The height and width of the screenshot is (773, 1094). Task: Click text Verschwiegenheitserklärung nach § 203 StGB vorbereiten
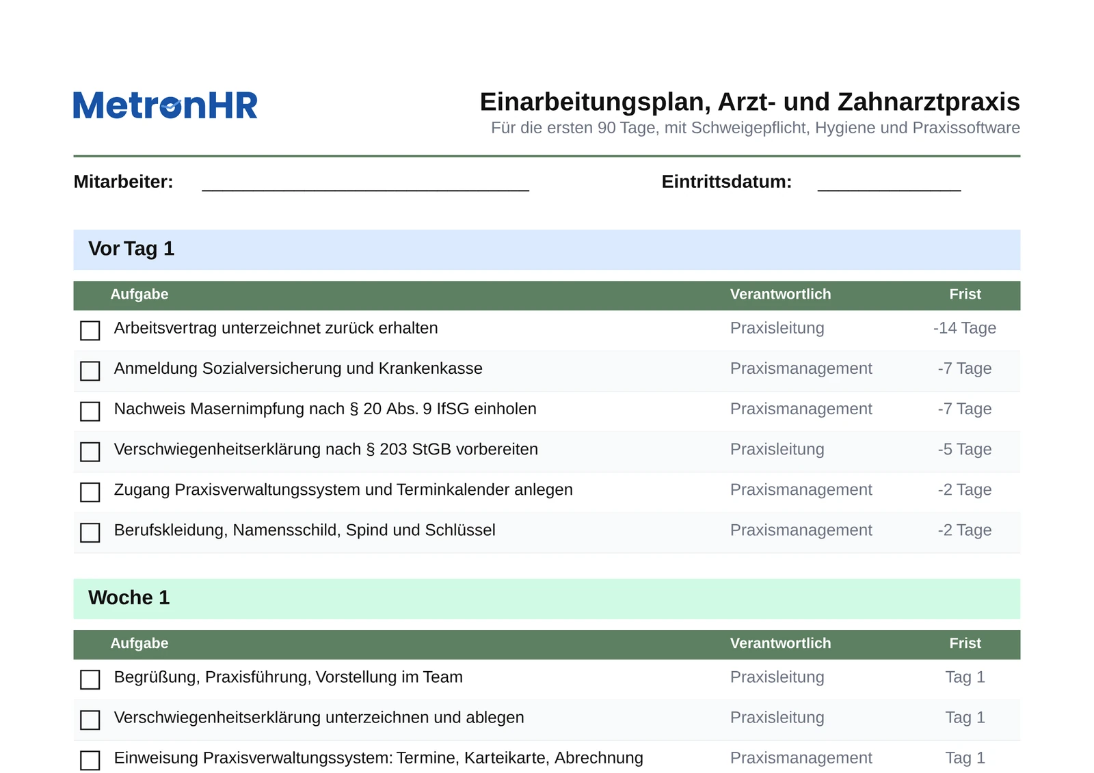pyautogui.click(x=326, y=450)
